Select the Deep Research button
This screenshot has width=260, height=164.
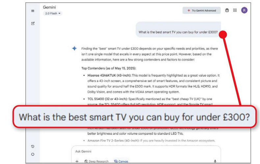(96, 161)
